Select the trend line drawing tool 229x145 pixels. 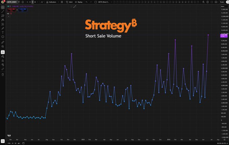[x=3, y=11]
